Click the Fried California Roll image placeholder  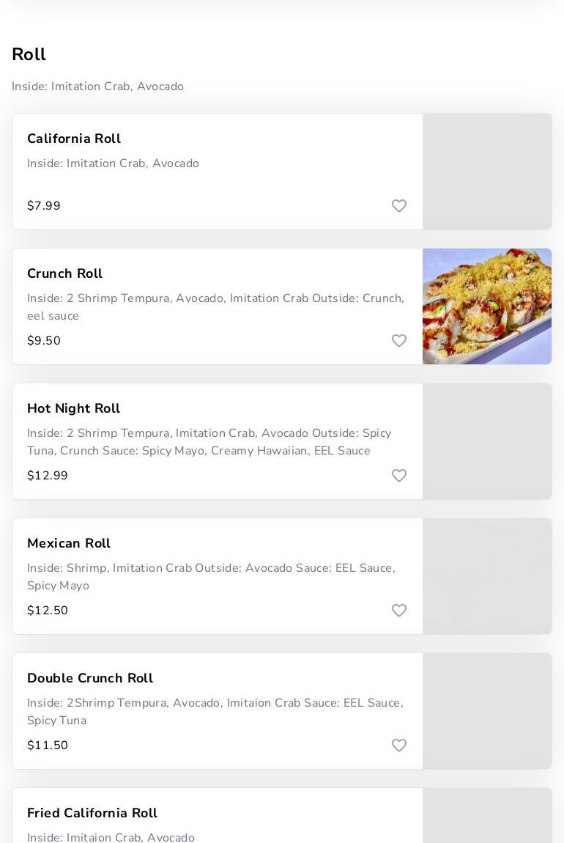(486, 816)
